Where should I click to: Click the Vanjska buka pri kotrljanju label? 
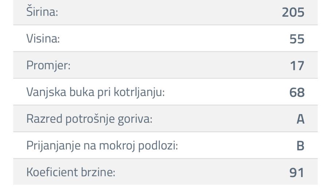(x=96, y=92)
